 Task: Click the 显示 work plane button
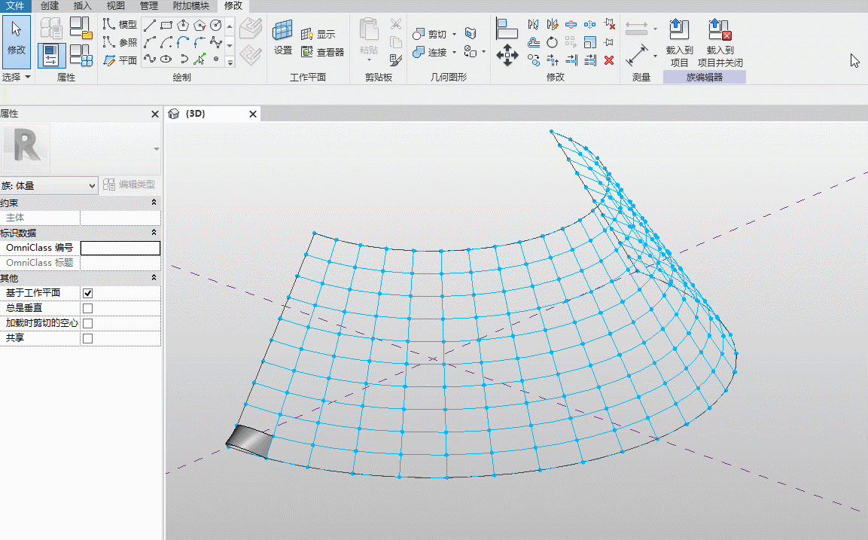point(318,35)
